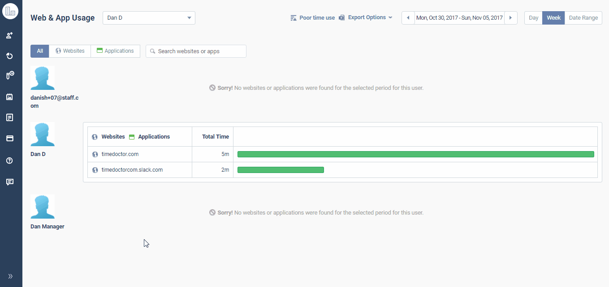Switch to the Websites filter tab
Screen dimensions: 609x287
tap(69, 51)
